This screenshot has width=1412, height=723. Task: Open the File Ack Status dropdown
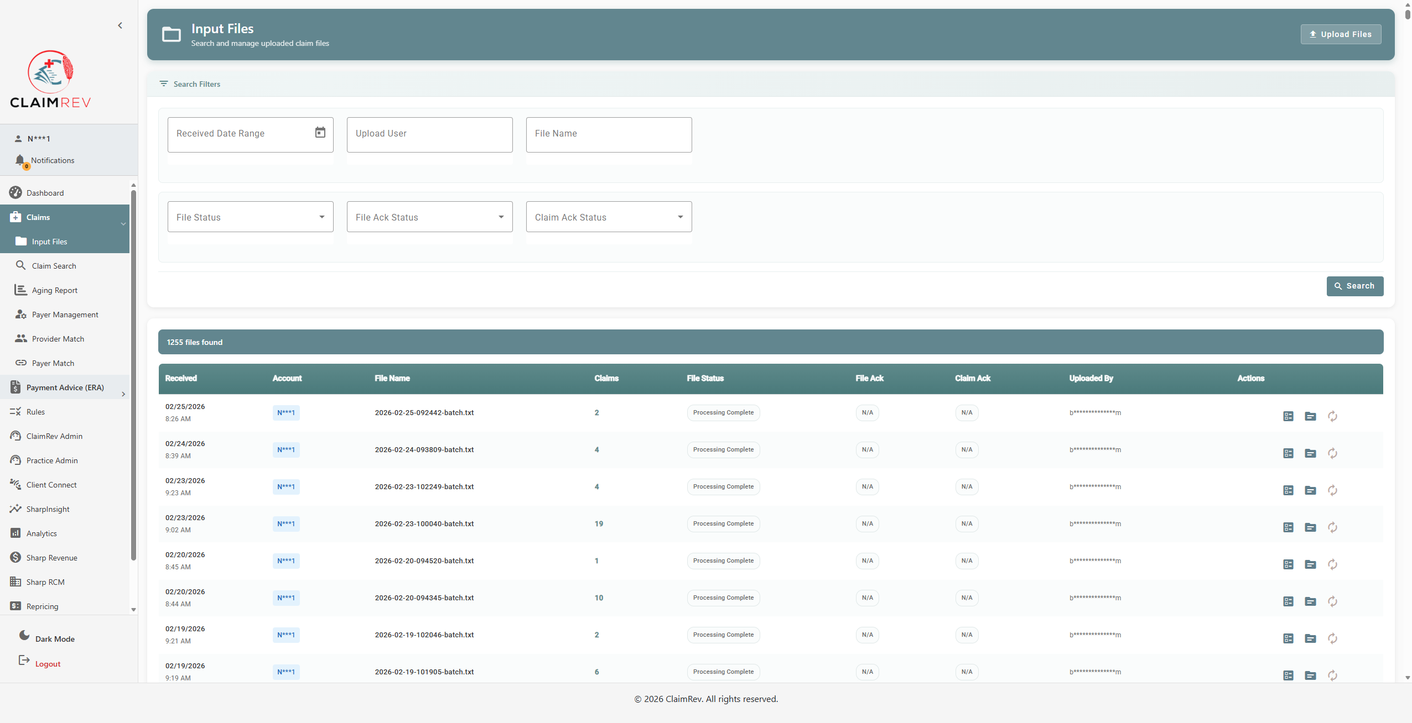[x=430, y=217]
